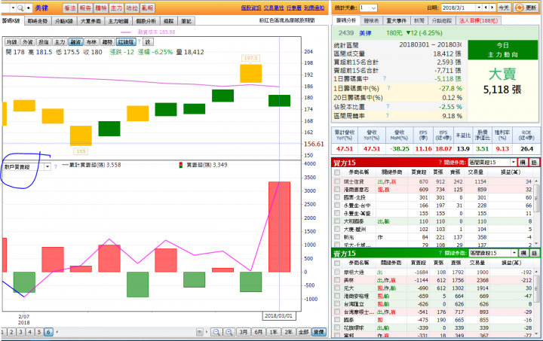Click the zoom out magnifier icon
Viewport: 543px width, 341px height.
216,332
